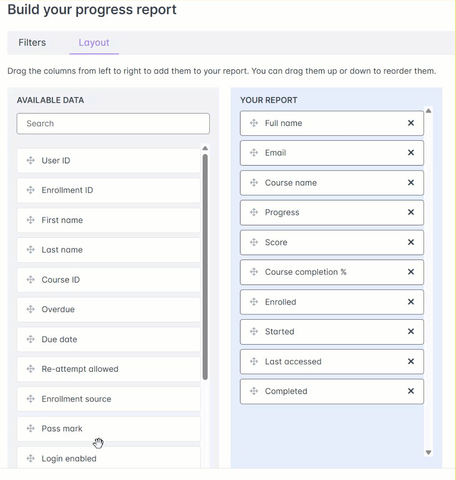Viewport: 456px width, 480px height.
Task: Select the Enrollment source item
Action: (x=76, y=399)
